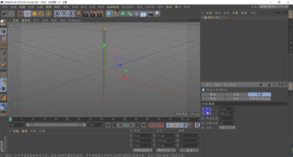Click the Undo arrow icon
The image size is (293, 157).
pos(5,14)
